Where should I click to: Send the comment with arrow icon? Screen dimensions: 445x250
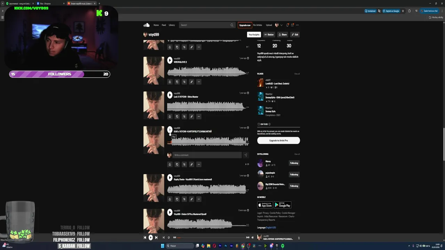[x=245, y=155]
